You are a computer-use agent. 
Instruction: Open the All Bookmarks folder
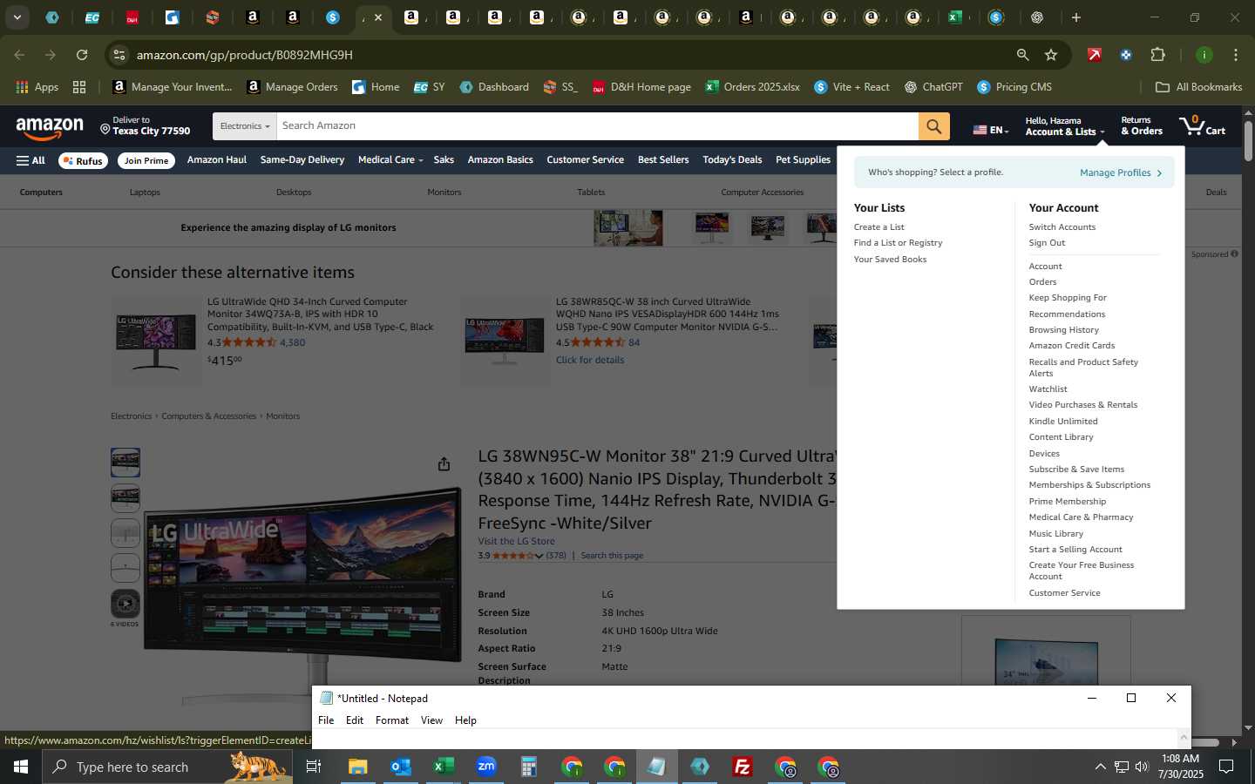coord(1198,87)
